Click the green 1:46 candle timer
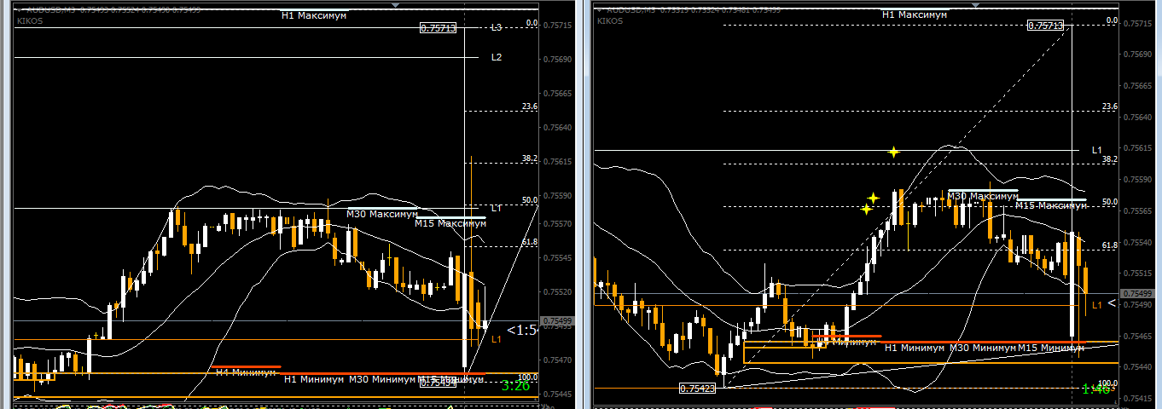1162x409 pixels. 1095,389
